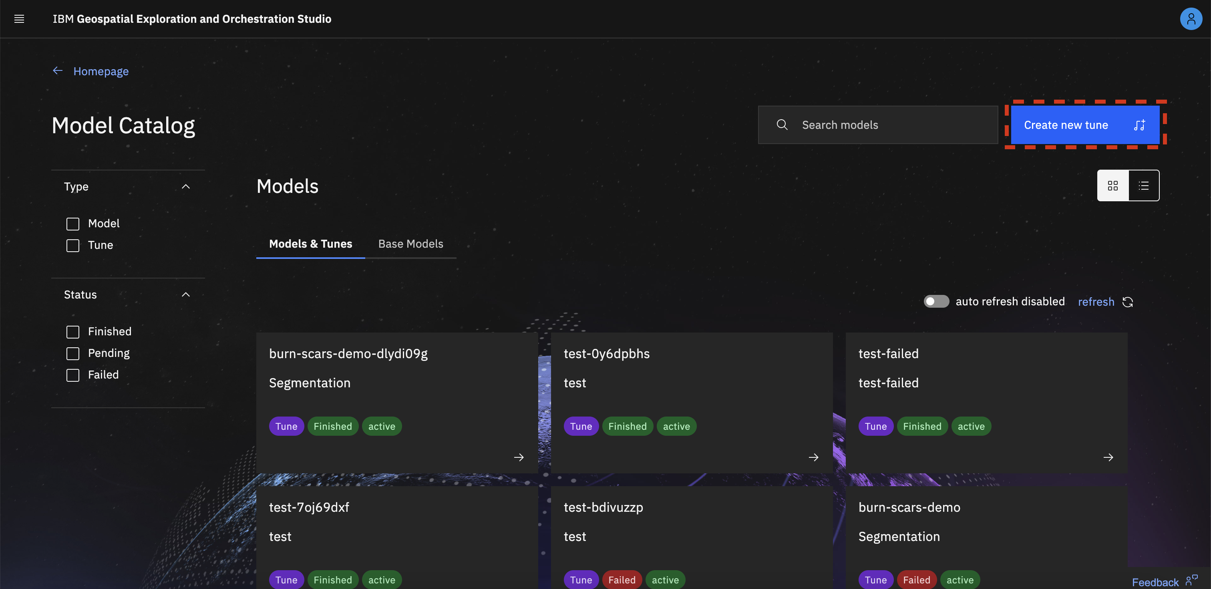Screen dimensions: 1211x589
Task: Collapse the Status filter section
Action: pos(186,294)
